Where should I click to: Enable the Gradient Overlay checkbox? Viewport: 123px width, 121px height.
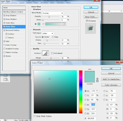click(4, 49)
